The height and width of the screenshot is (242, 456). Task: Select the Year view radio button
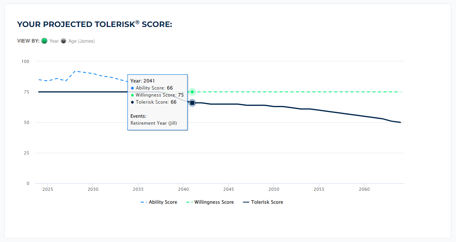(x=45, y=41)
